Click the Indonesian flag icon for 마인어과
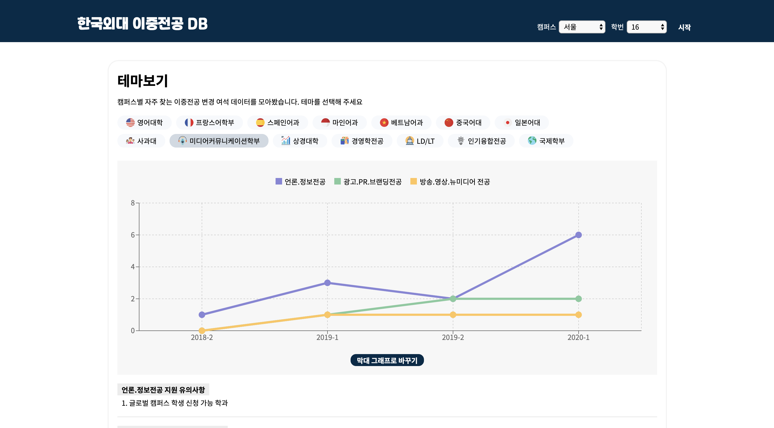 point(325,123)
